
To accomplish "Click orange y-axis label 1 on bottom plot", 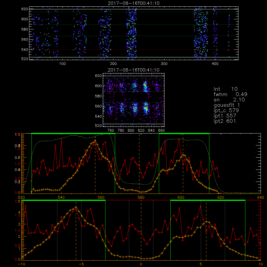I will tap(19, 248).
